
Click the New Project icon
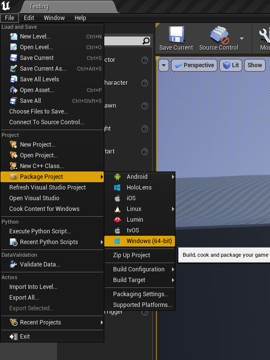coord(14,145)
